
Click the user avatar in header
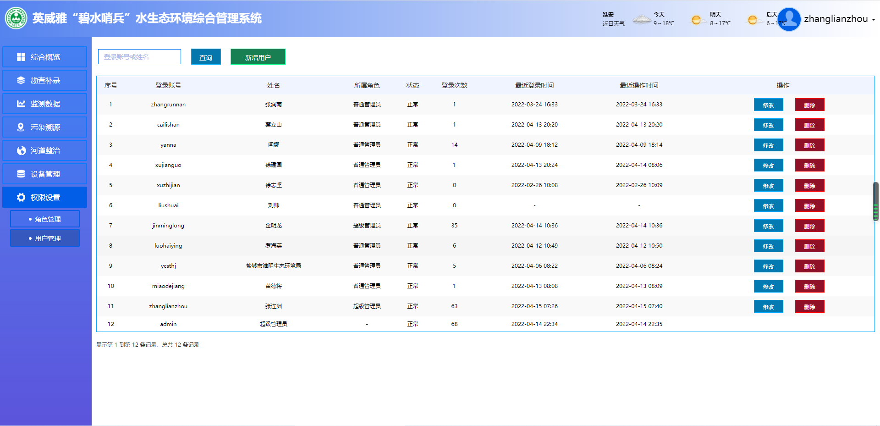click(789, 19)
